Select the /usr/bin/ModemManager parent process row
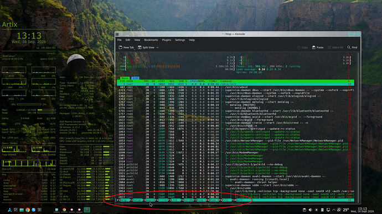The image size is (382, 214). pos(235,153)
